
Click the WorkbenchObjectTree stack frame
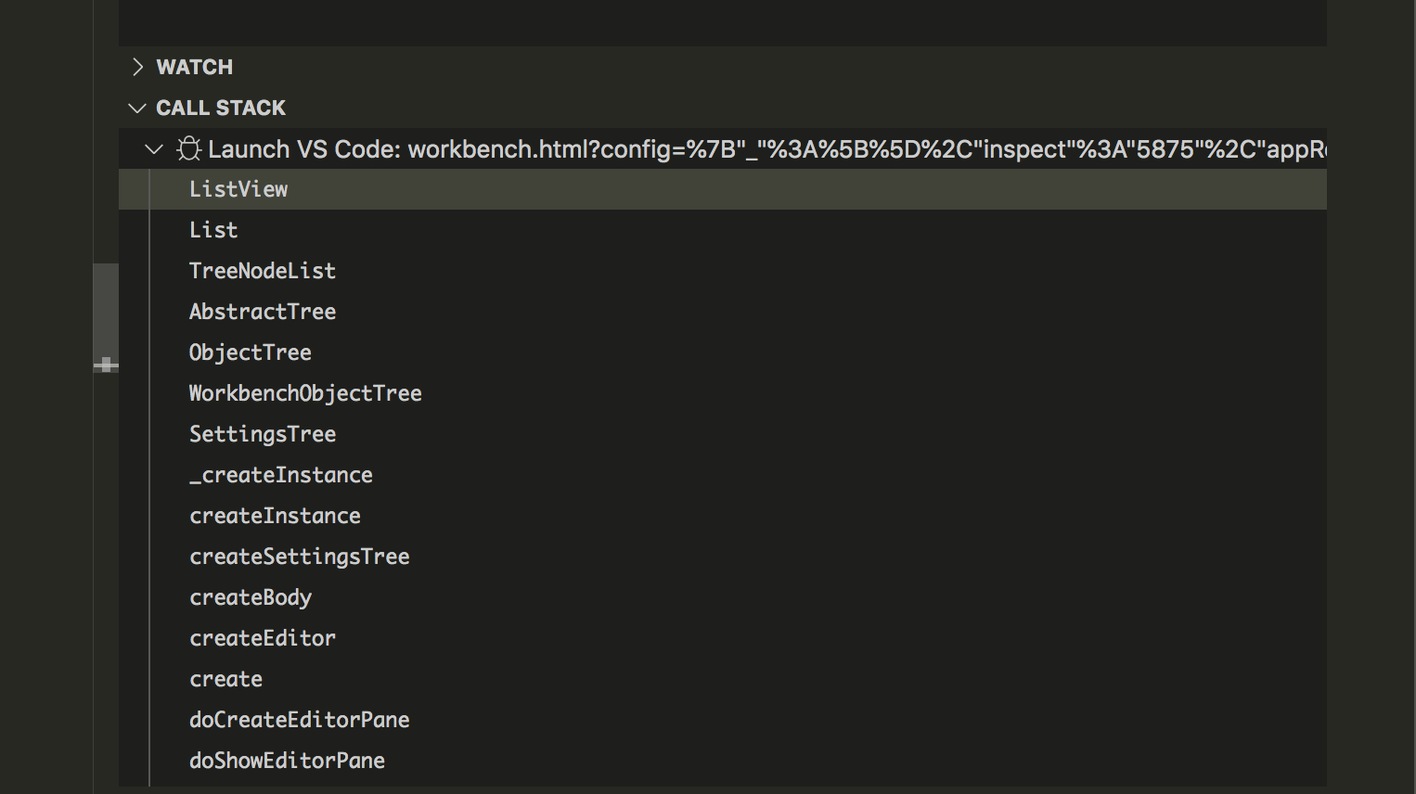click(x=305, y=392)
